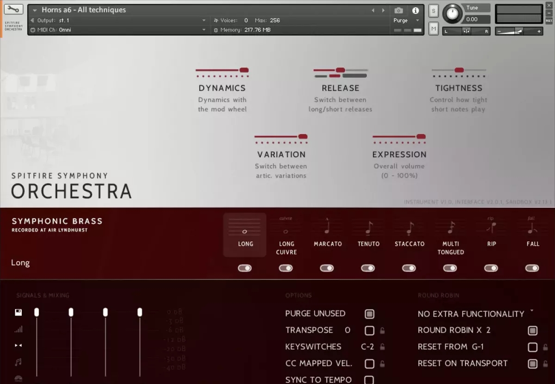Adjust the Tune knob
Screen dimensions: 555x384
[x=452, y=13]
